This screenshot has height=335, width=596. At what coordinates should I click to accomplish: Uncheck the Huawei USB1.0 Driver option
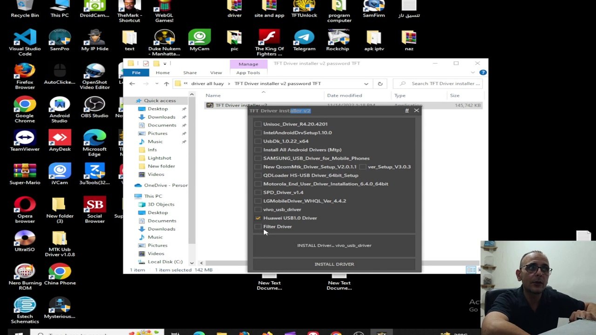coord(258,218)
